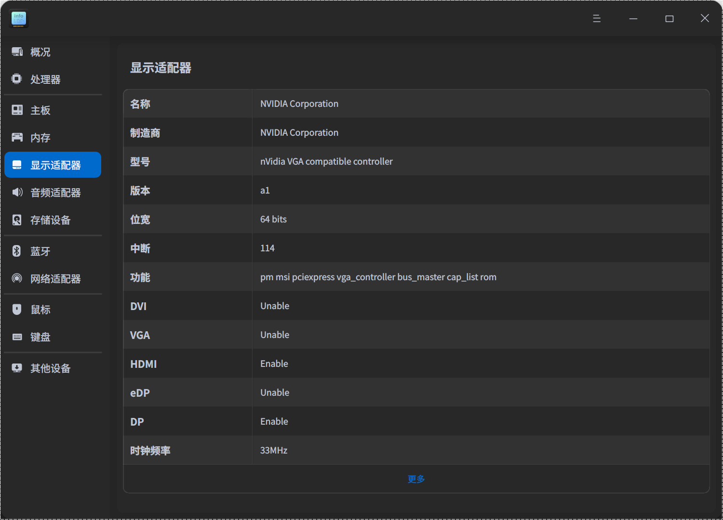Click the 主板 motherboard icon
The height and width of the screenshot is (520, 723).
coord(17,110)
